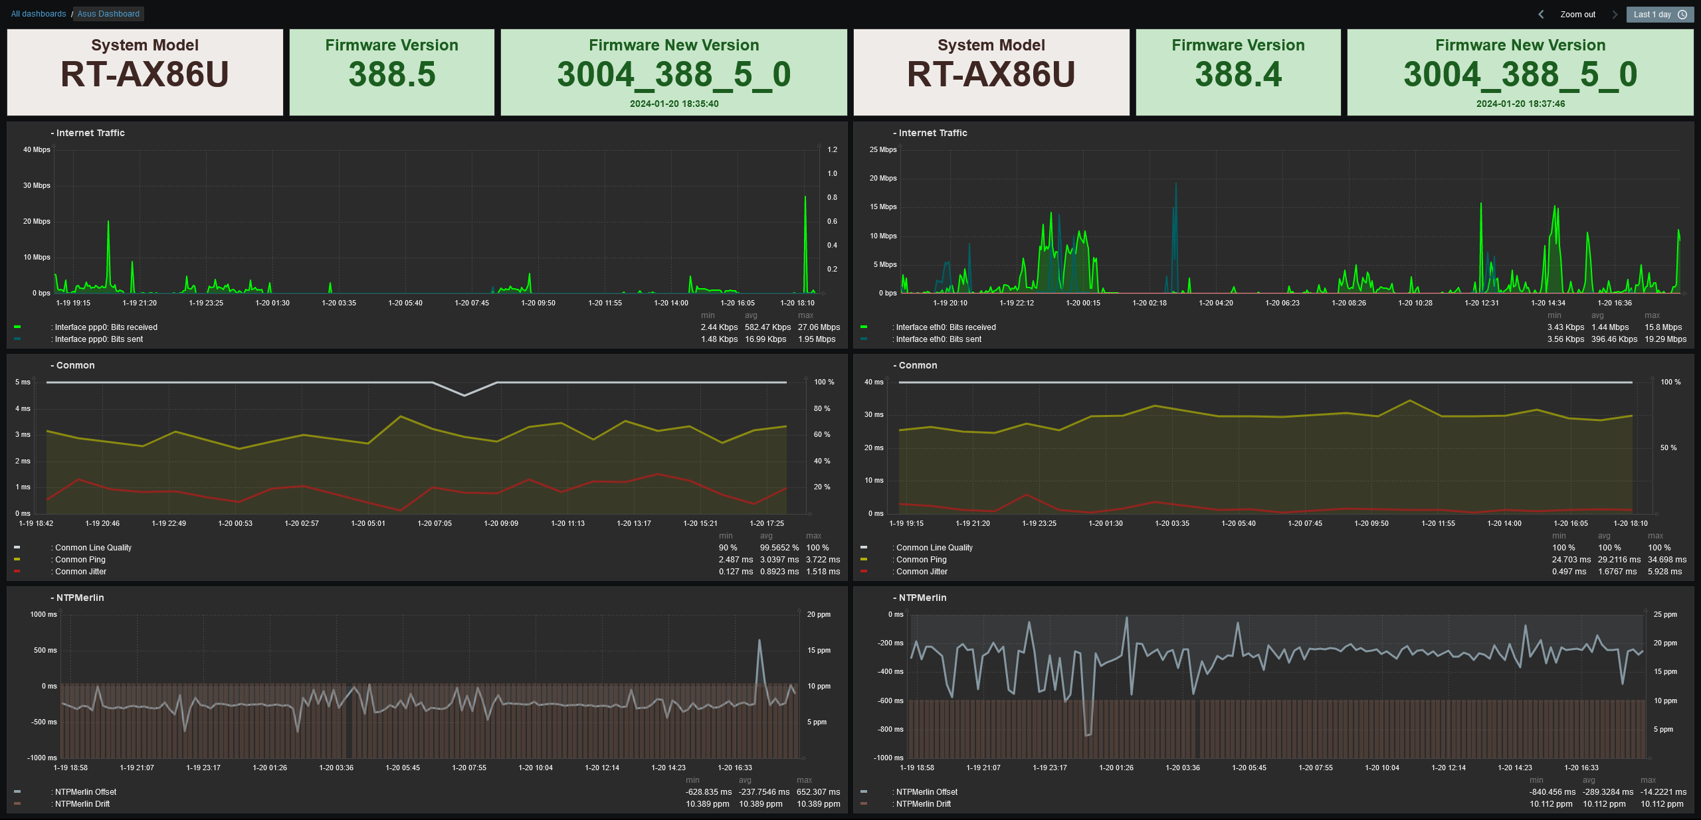Click Zoom out time range button

click(x=1577, y=14)
